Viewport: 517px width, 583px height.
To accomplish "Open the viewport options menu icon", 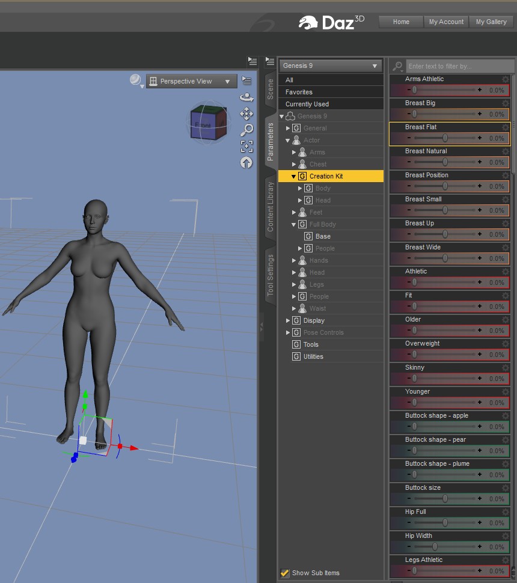I will coord(246,81).
